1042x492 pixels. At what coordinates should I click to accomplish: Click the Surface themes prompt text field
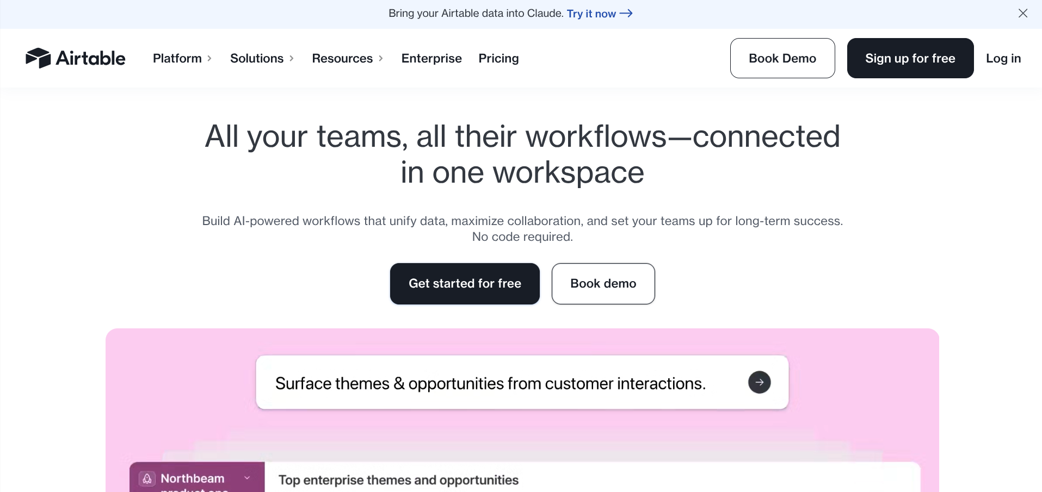pos(522,382)
